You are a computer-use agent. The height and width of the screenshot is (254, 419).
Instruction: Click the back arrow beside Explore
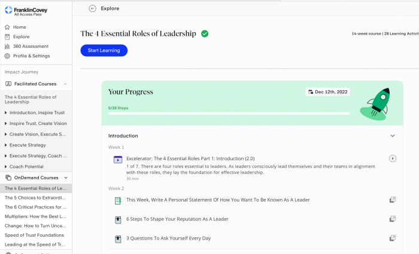coord(92,8)
